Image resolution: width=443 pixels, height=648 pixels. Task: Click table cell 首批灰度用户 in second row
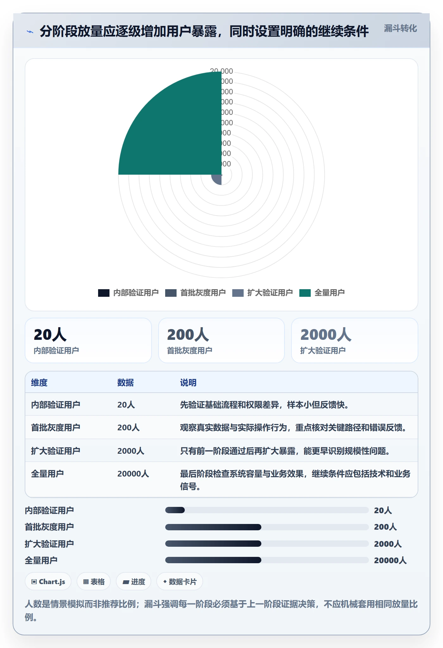point(55,427)
